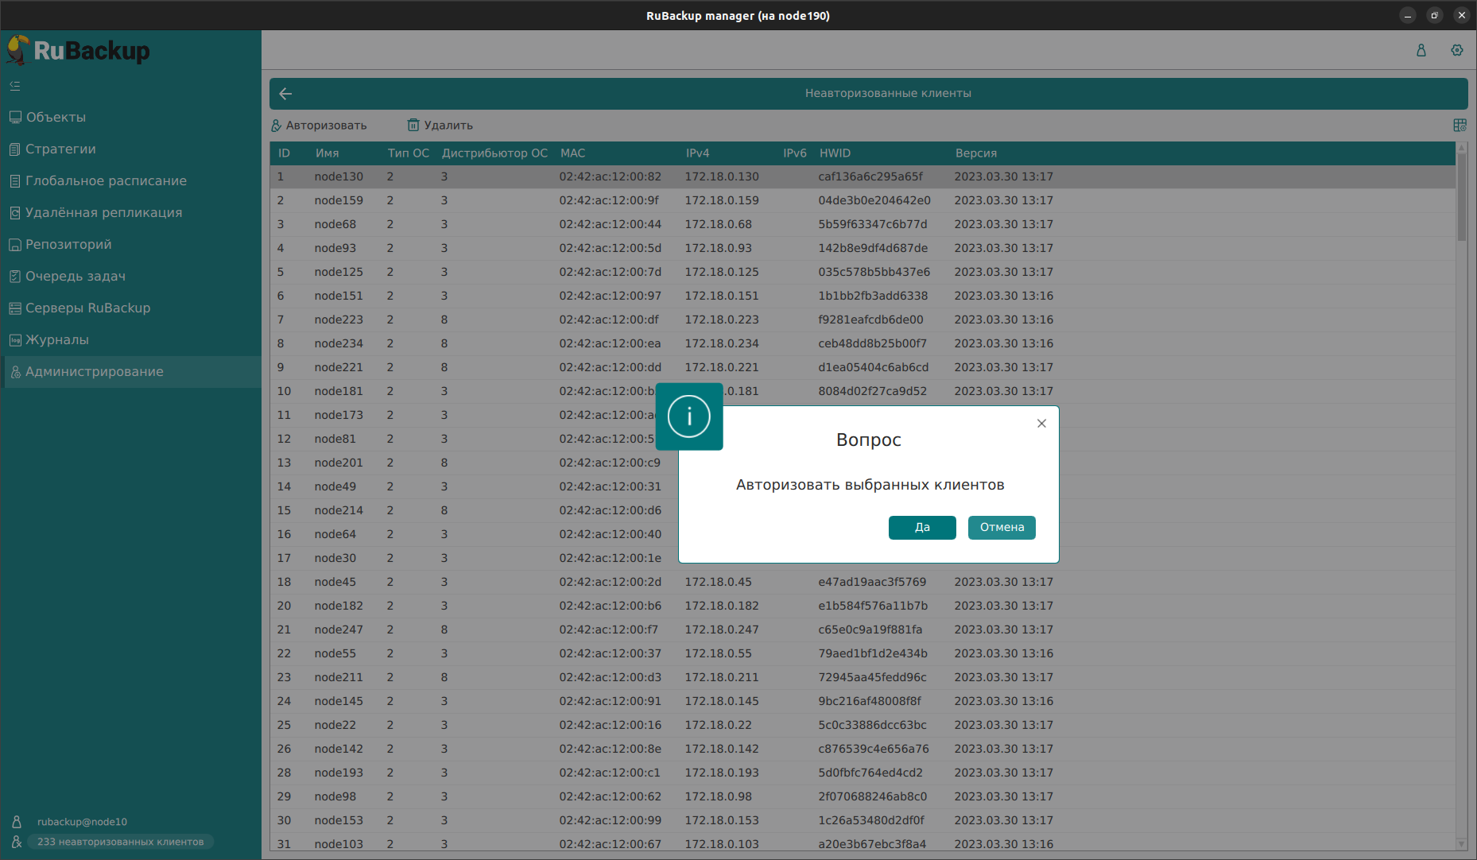Confirm authorization by clicking Да
This screenshot has height=860, width=1477.
[x=921, y=528]
